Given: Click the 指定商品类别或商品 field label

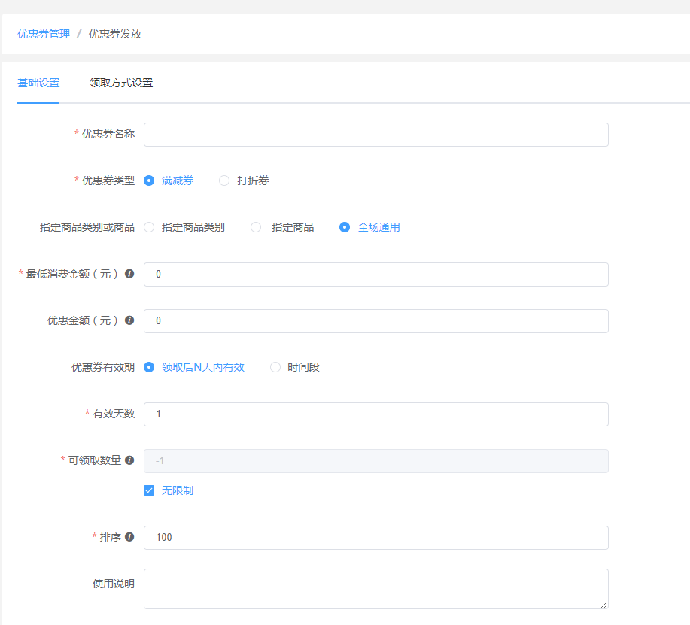Looking at the screenshot, I should click(x=87, y=227).
